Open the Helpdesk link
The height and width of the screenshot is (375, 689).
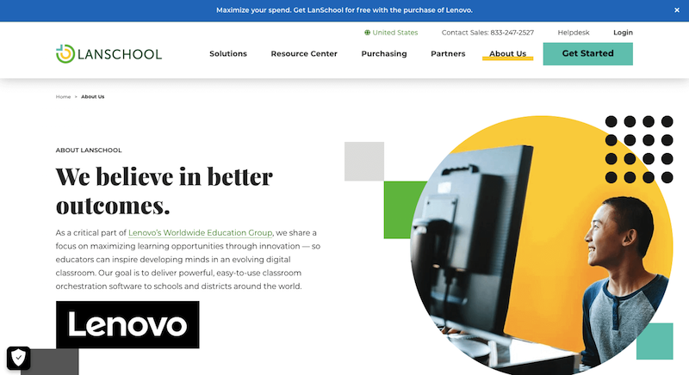574,33
